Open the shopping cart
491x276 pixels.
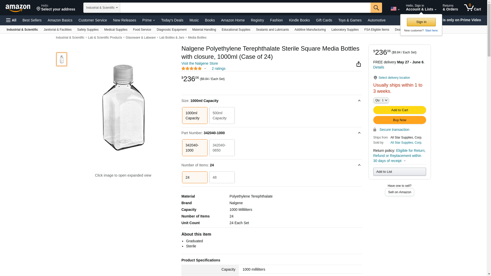click(x=473, y=8)
